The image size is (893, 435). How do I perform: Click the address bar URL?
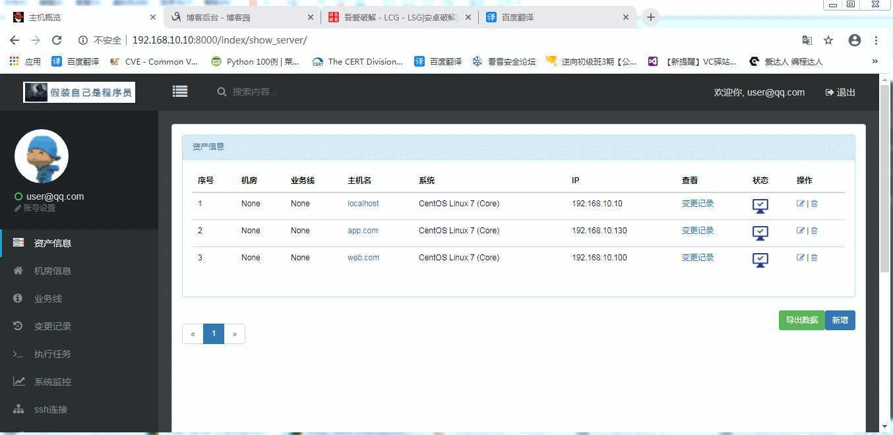tap(220, 40)
